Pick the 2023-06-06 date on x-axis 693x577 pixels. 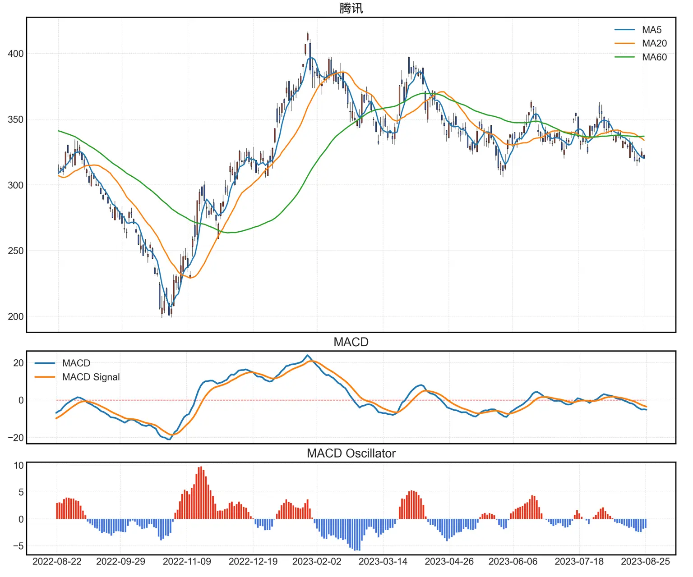(513, 562)
